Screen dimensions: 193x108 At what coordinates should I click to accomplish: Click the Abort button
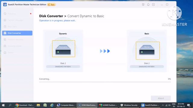pyautogui.click(x=161, y=98)
